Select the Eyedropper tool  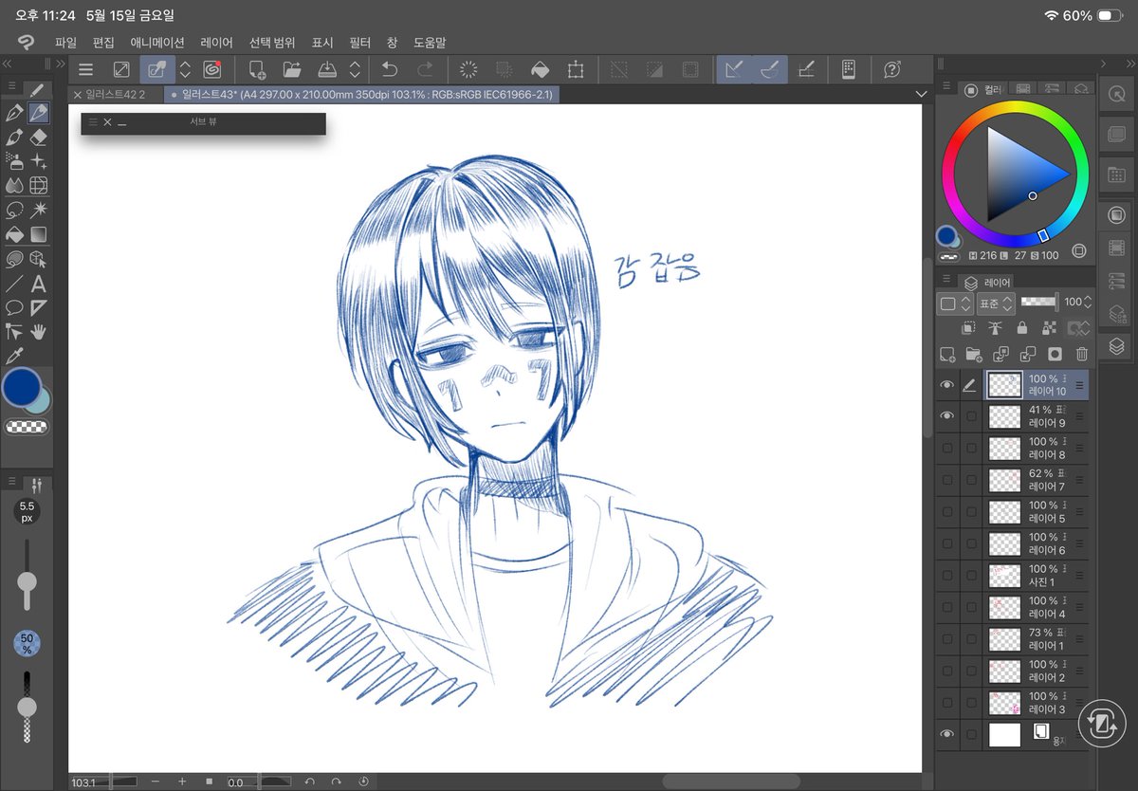pos(14,356)
